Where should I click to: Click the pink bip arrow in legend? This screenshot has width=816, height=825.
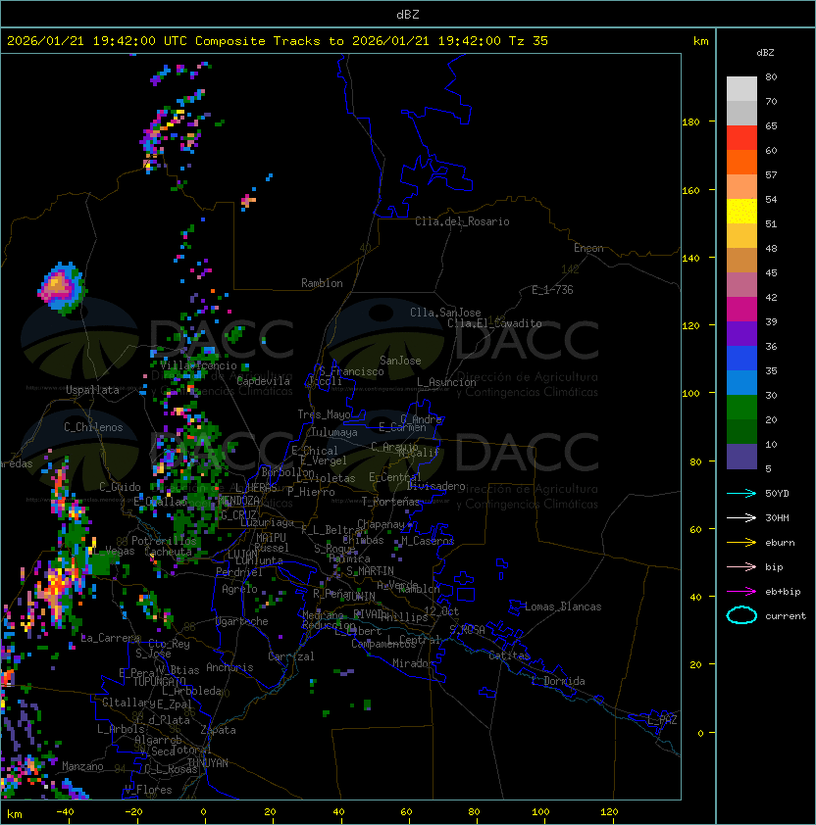[741, 567]
